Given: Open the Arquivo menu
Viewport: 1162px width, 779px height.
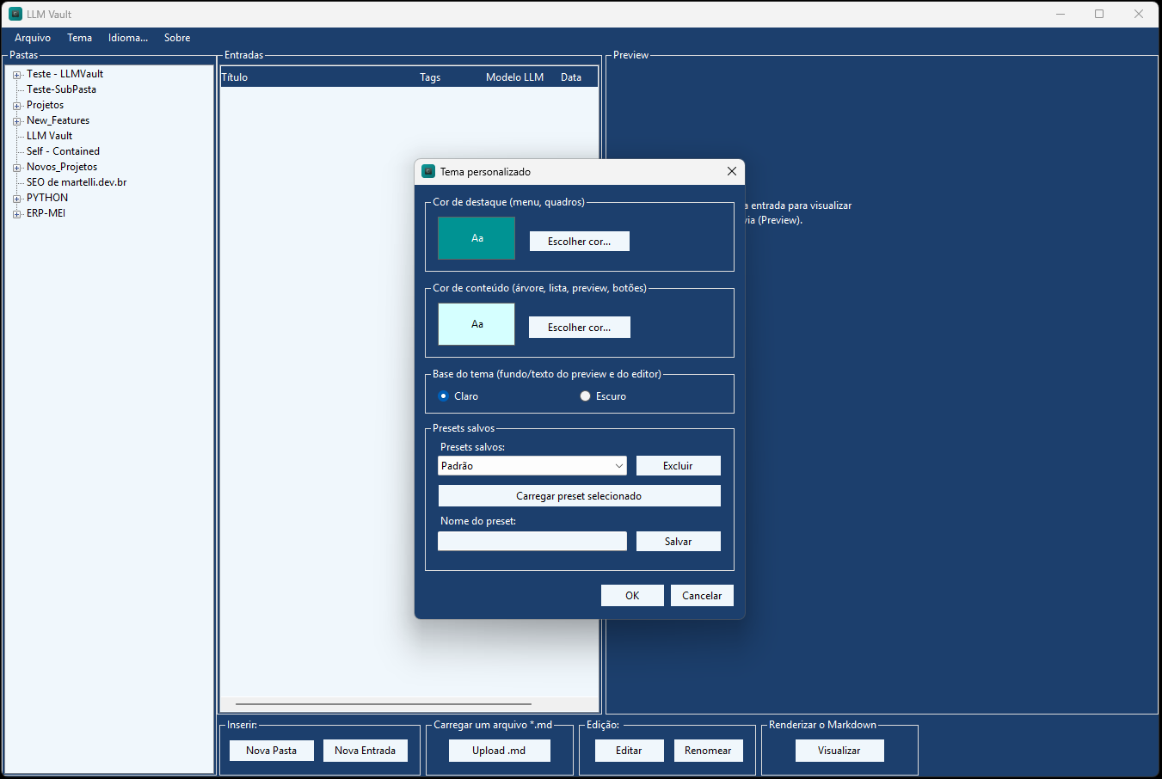Looking at the screenshot, I should point(33,38).
